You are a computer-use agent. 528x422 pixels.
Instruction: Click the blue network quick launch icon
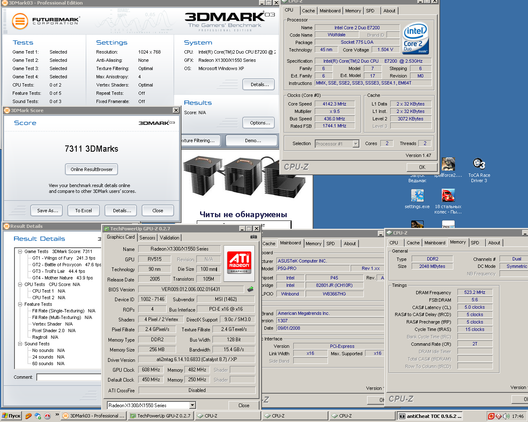click(x=38, y=416)
